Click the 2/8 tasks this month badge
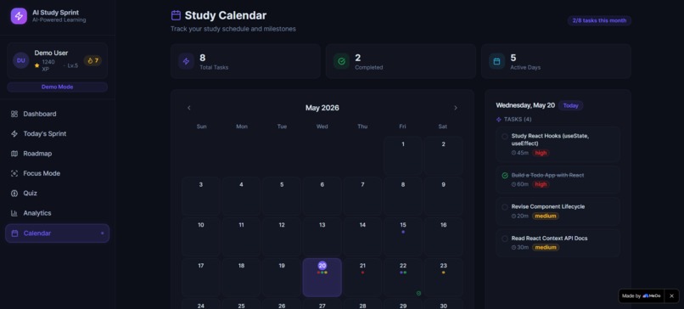Screen dimensions: 684x309 click(599, 20)
